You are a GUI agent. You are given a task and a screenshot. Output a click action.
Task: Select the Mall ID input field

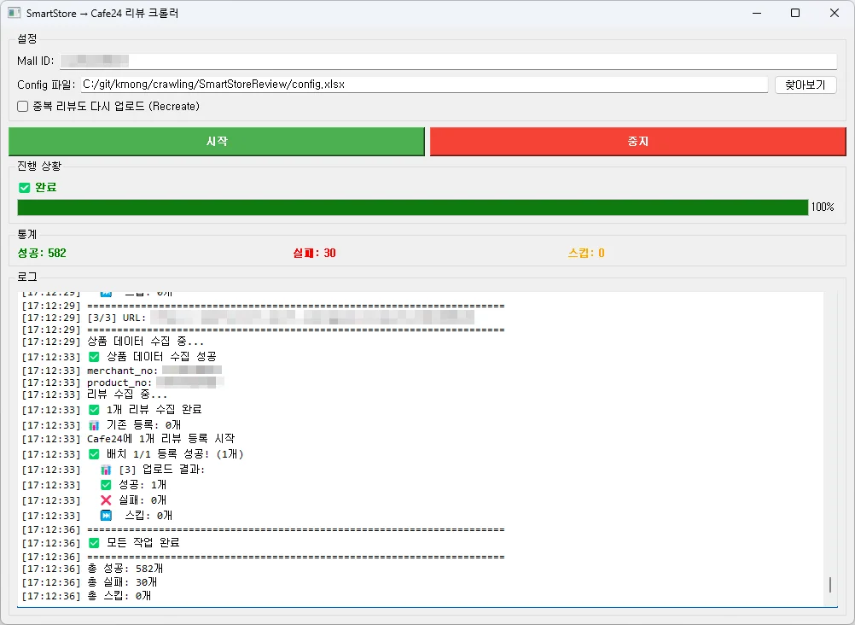coord(427,61)
